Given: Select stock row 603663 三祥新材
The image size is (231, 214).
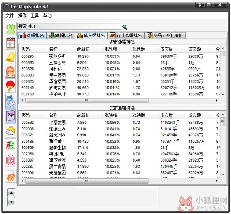Looking at the screenshot, I should click(x=119, y=63).
